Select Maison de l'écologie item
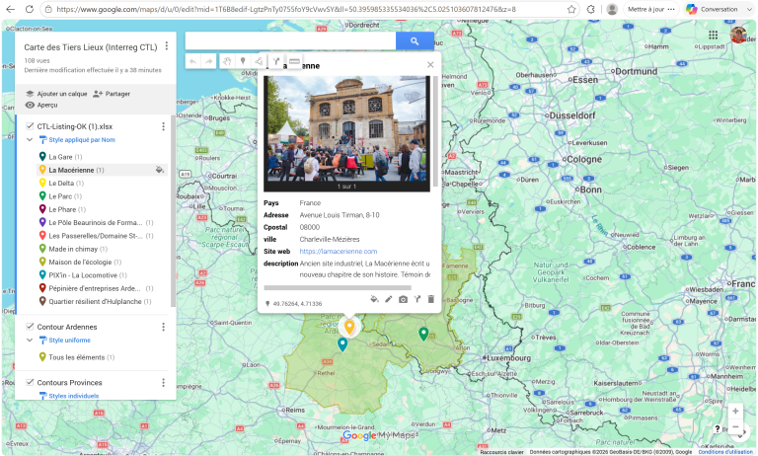This screenshot has width=758, height=456. pyautogui.click(x=80, y=263)
